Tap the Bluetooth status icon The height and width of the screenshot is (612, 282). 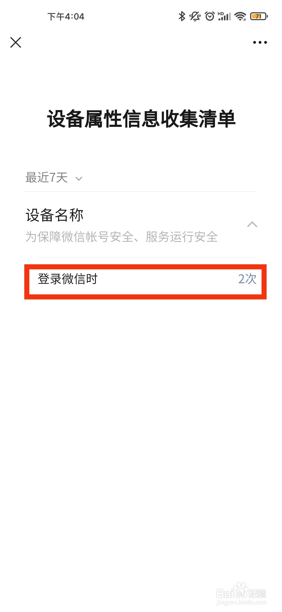coord(182,16)
